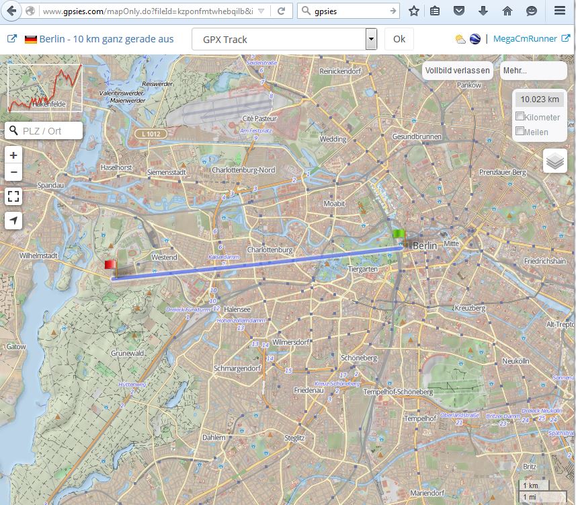Screen dimensions: 576x505
Task: Open the map layers switcher
Action: 554,161
